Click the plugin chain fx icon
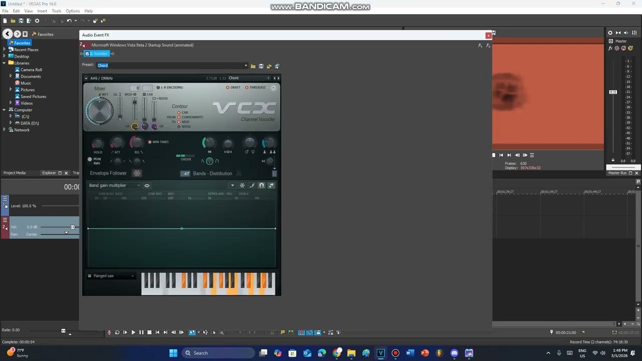Screen dimensions: 642x361 (x=480, y=45)
